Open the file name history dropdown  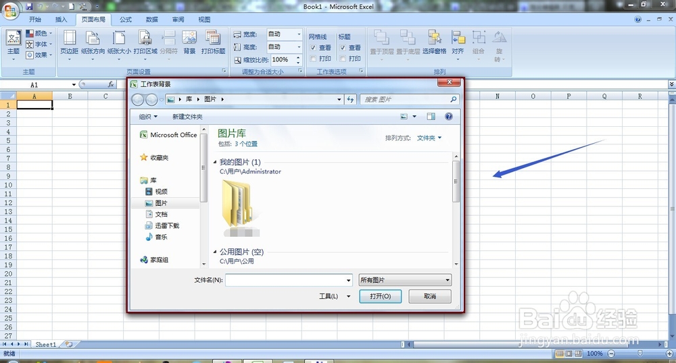click(348, 281)
